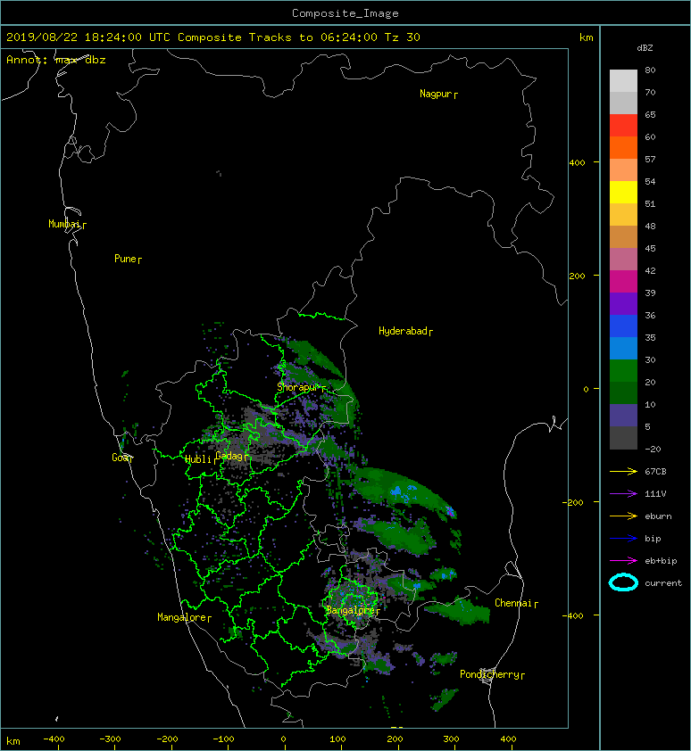This screenshot has height=751, width=691.
Task: Click the 60 dBZ orange swatch
Action: point(623,147)
